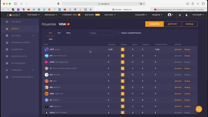208x117 pixels.
Task: Open the Профиль sidebar icon
Action: pos(7,22)
